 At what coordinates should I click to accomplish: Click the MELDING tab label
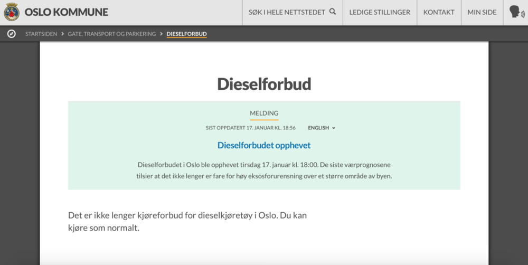(x=264, y=113)
